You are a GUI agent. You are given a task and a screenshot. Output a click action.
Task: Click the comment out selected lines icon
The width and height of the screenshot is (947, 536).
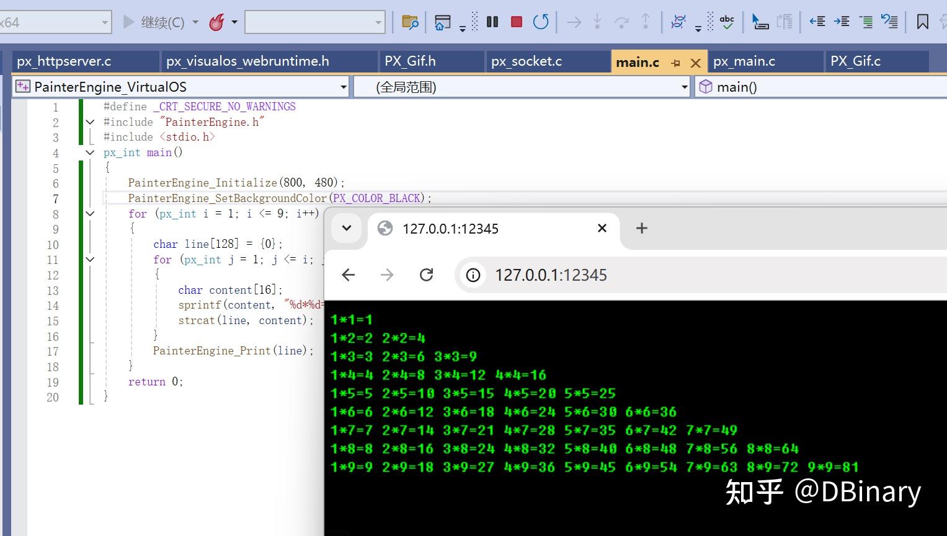866,22
